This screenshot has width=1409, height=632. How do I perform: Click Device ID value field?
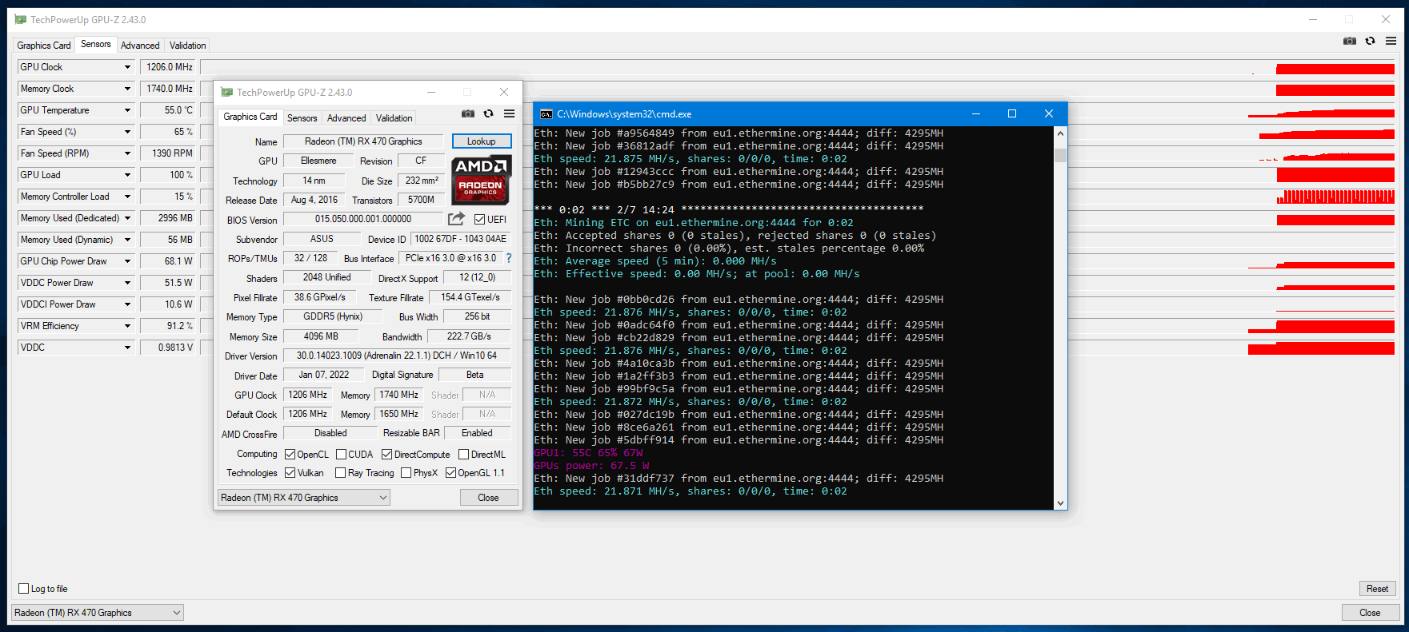pyautogui.click(x=461, y=239)
